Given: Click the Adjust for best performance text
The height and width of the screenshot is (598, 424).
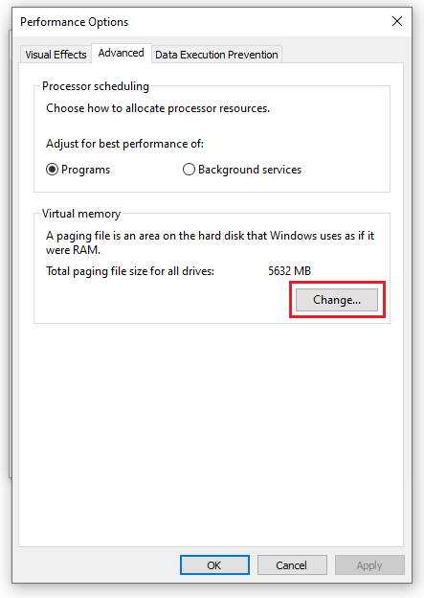Looking at the screenshot, I should pos(125,144).
